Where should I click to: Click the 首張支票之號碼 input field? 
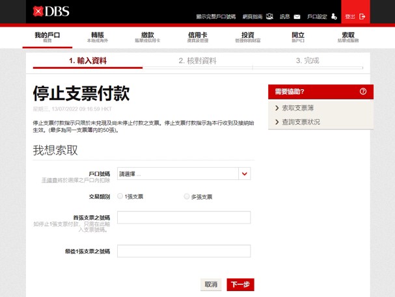(x=184, y=218)
